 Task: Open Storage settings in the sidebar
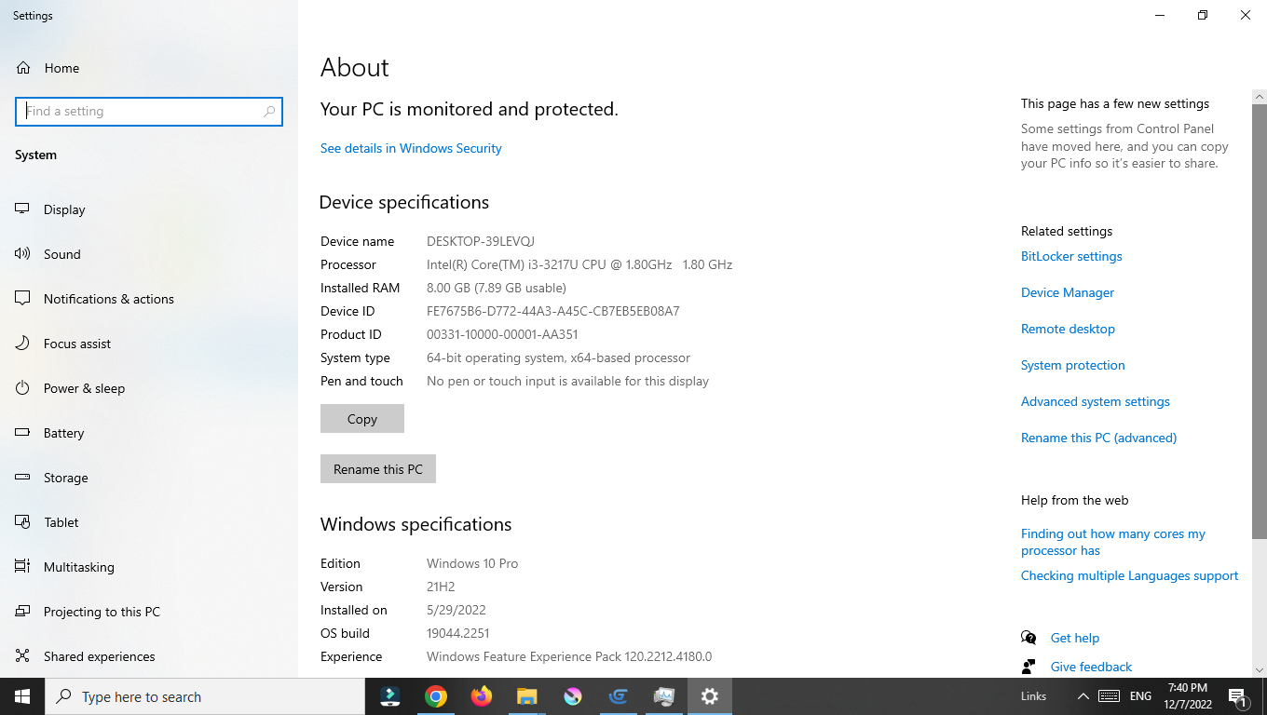(64, 477)
